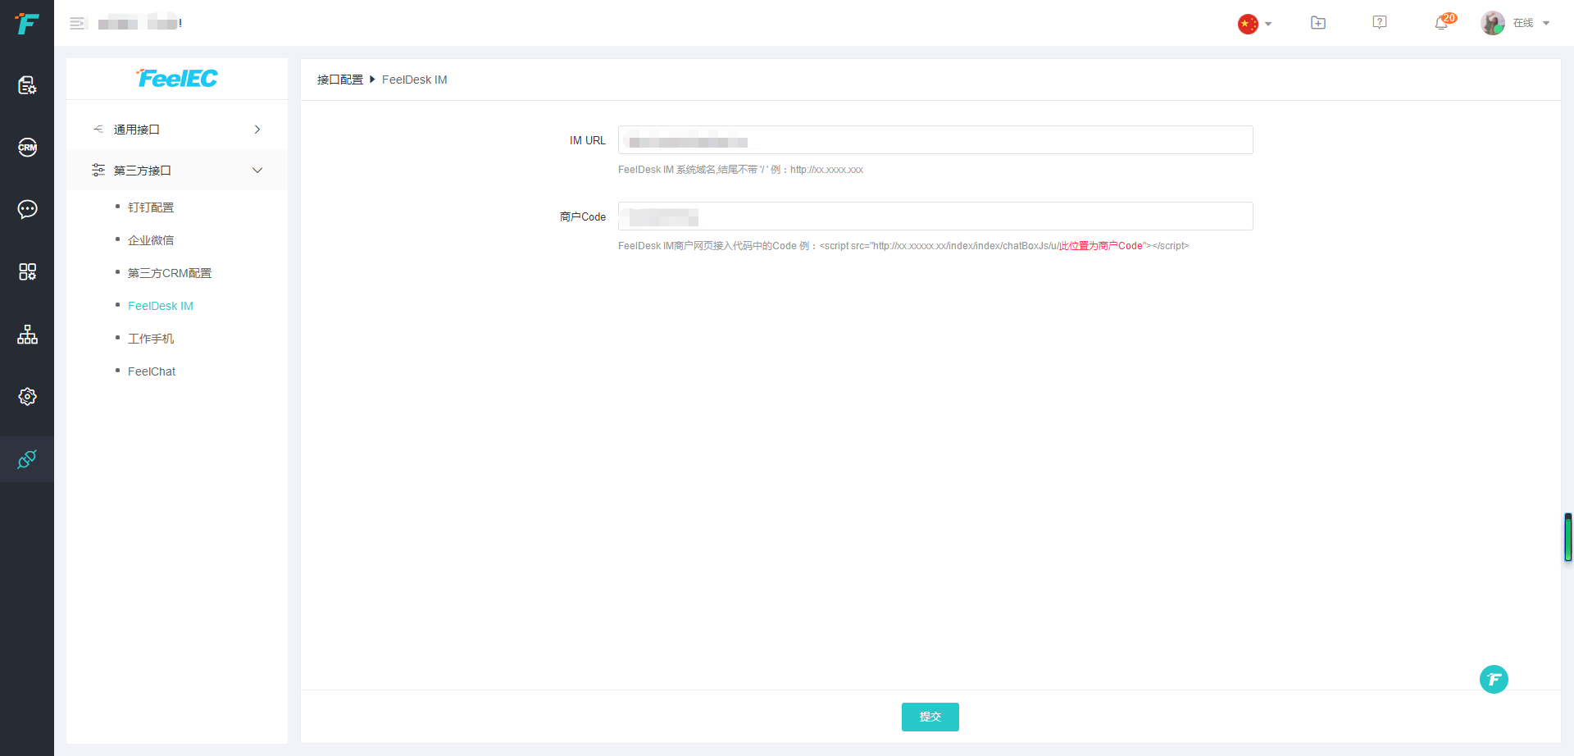Open the chat messages sidebar icon
This screenshot has width=1574, height=756.
(27, 209)
